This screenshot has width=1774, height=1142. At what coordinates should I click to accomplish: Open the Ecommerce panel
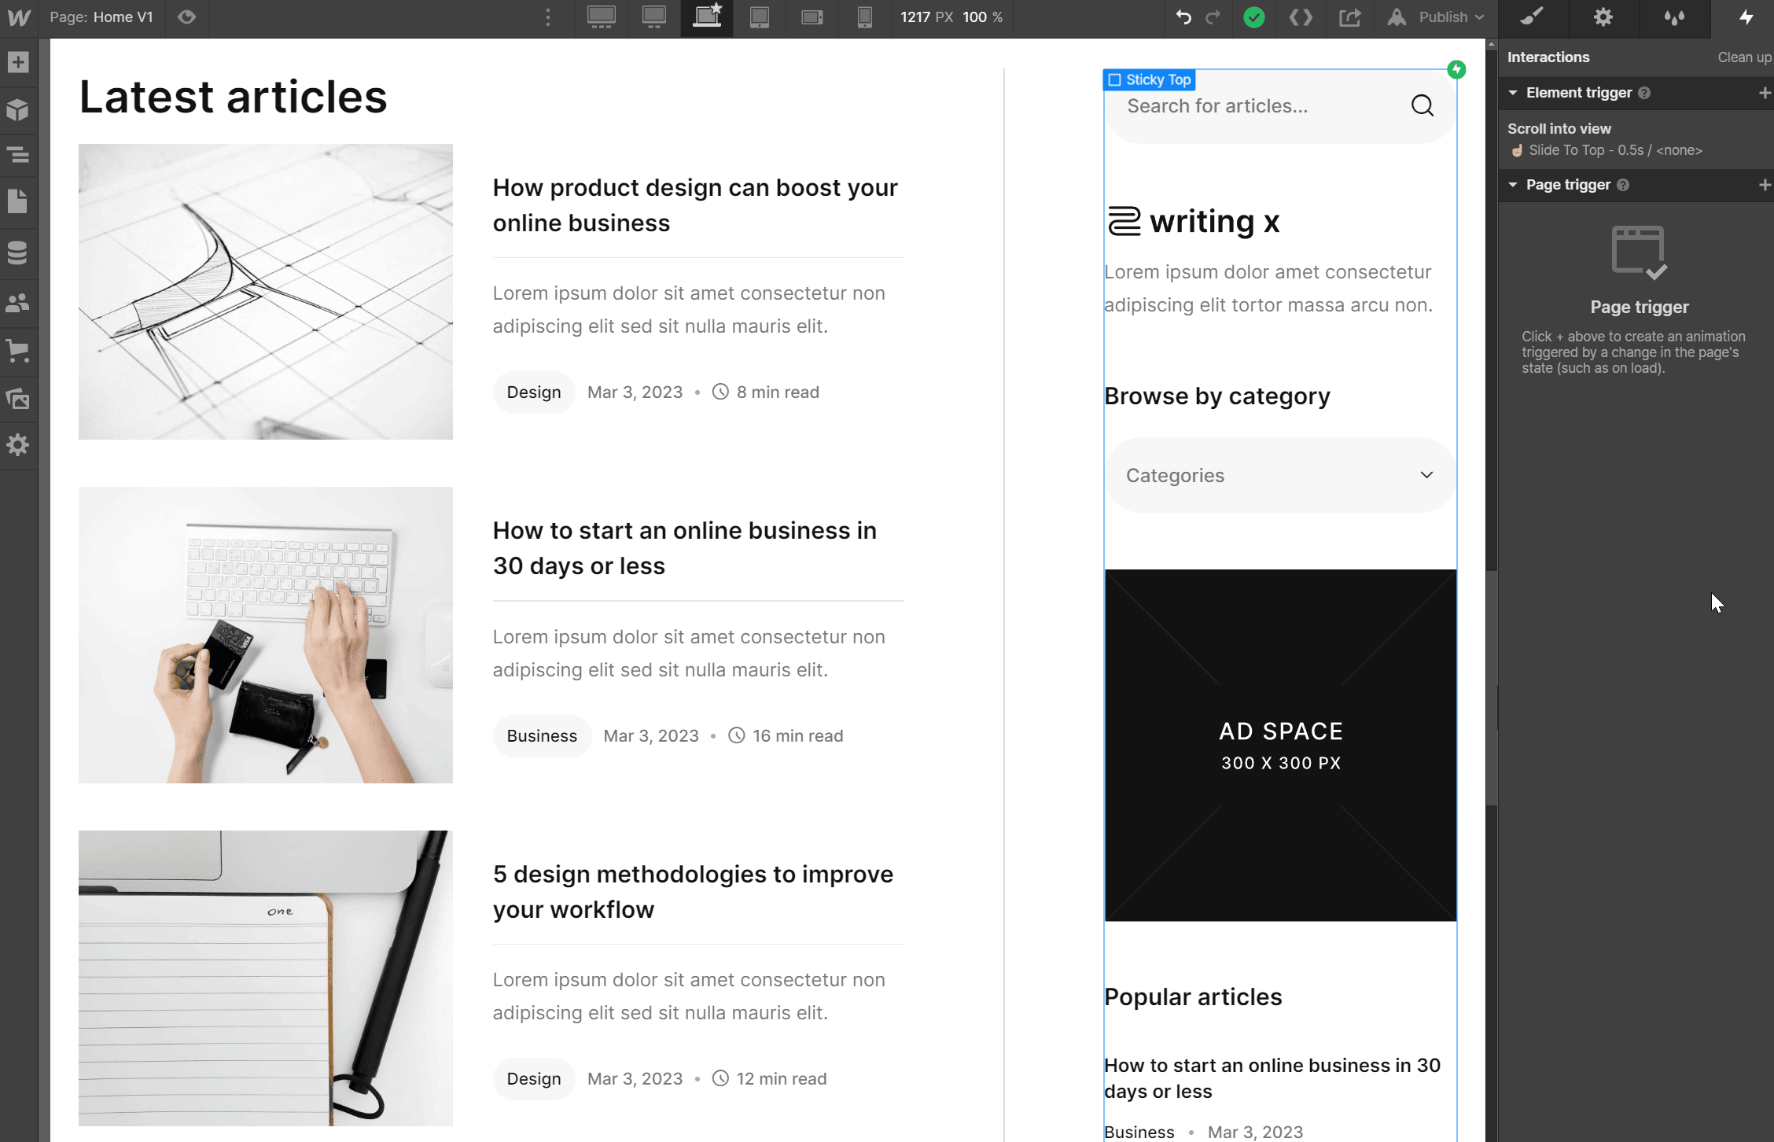pos(19,352)
